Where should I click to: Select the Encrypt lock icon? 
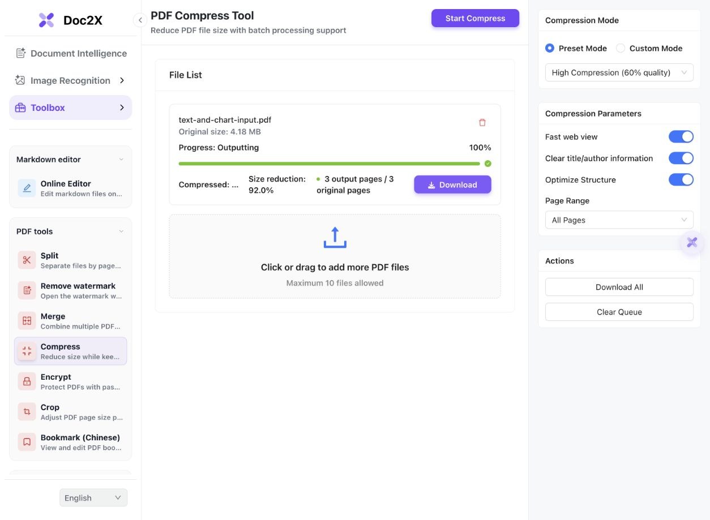[x=27, y=381]
